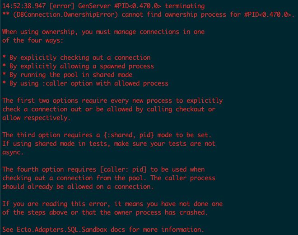Click bullet 'By explicitly checking out a connection'
This screenshot has width=298, height=235.
[x=76, y=58]
